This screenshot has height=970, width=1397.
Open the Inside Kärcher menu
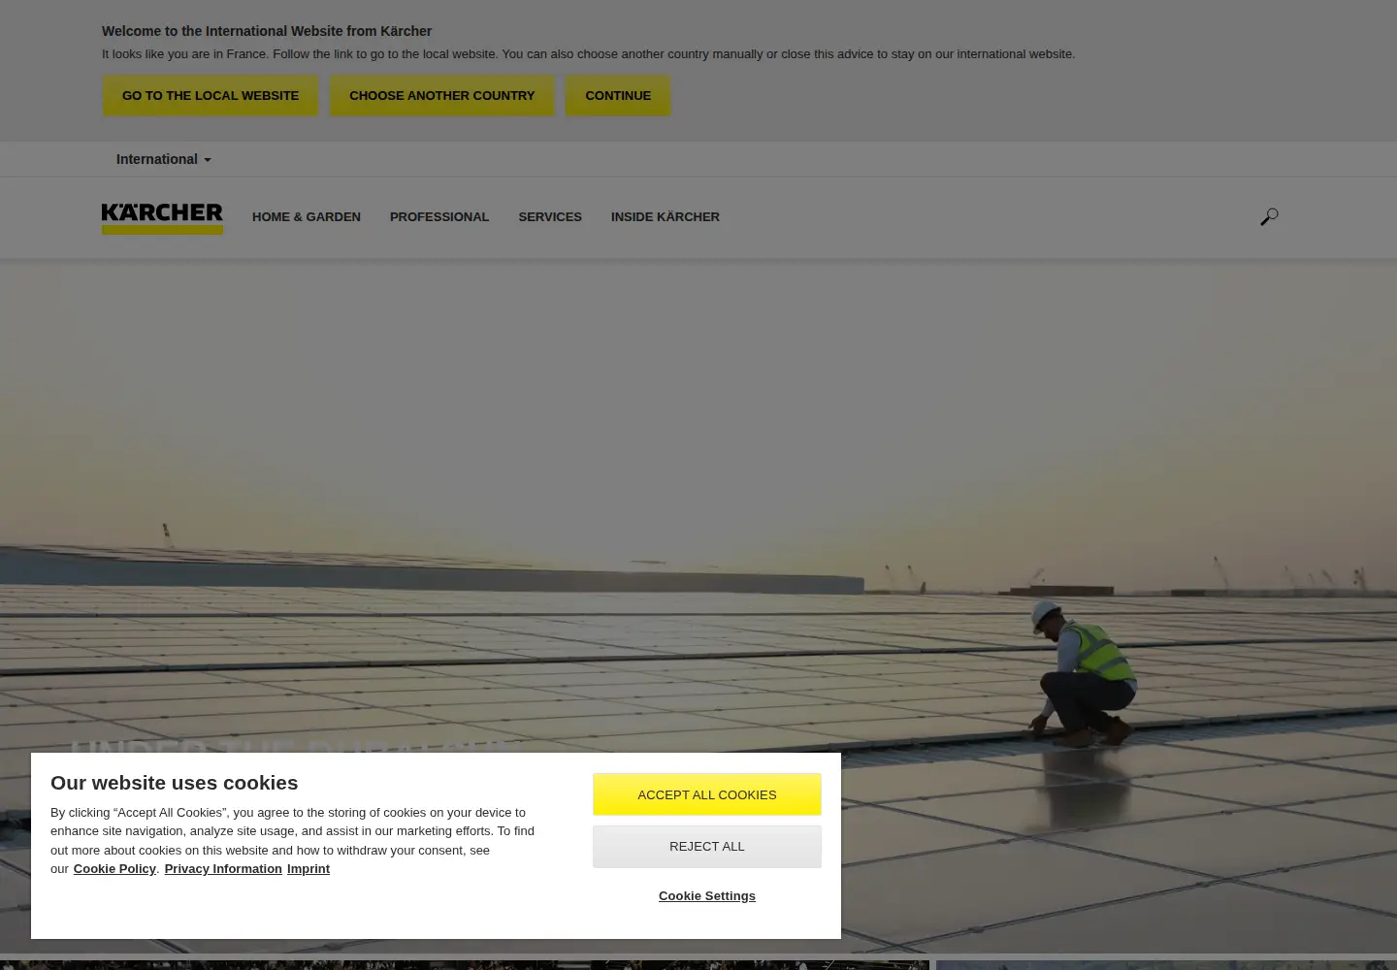pos(666,217)
